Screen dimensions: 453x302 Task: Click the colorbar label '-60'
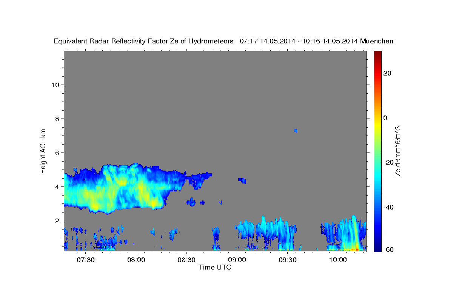[x=388, y=250]
